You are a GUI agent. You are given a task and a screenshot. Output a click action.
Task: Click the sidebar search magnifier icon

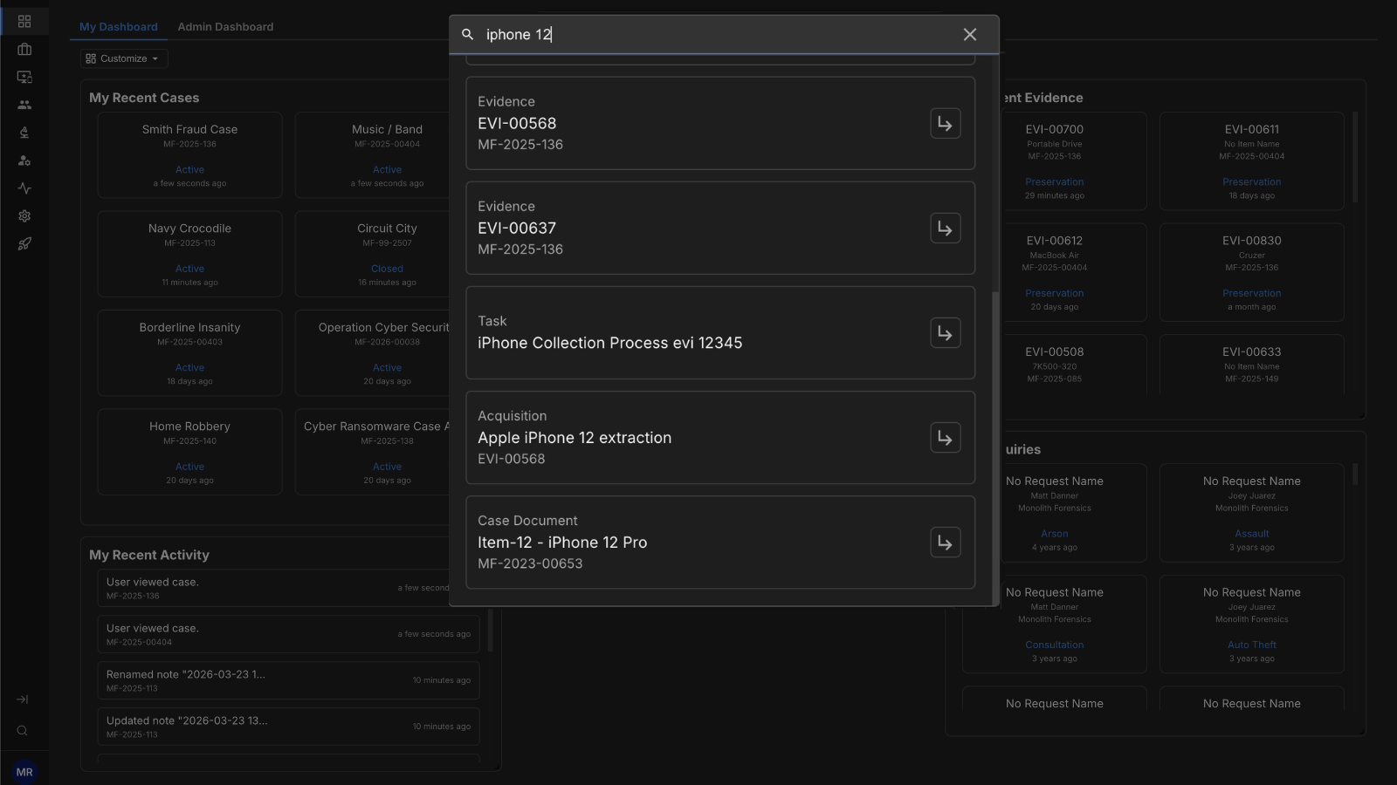pyautogui.click(x=23, y=731)
